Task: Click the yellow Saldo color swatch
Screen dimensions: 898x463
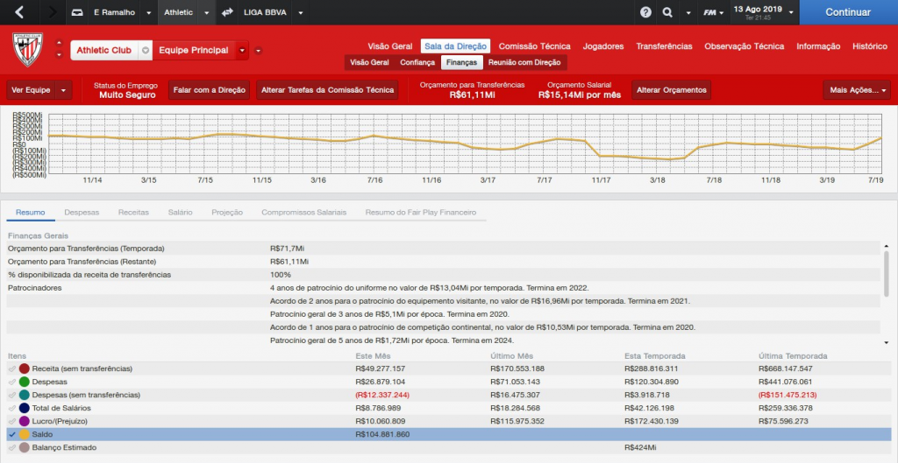Action: 25,434
